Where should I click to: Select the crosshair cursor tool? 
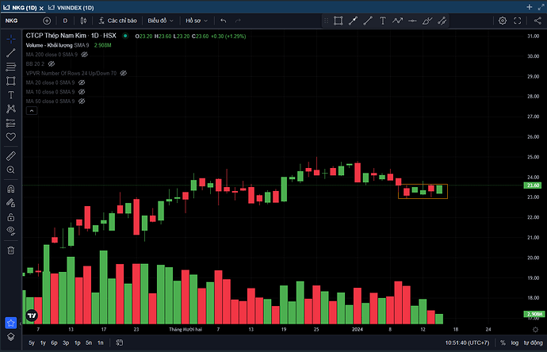(x=11, y=39)
